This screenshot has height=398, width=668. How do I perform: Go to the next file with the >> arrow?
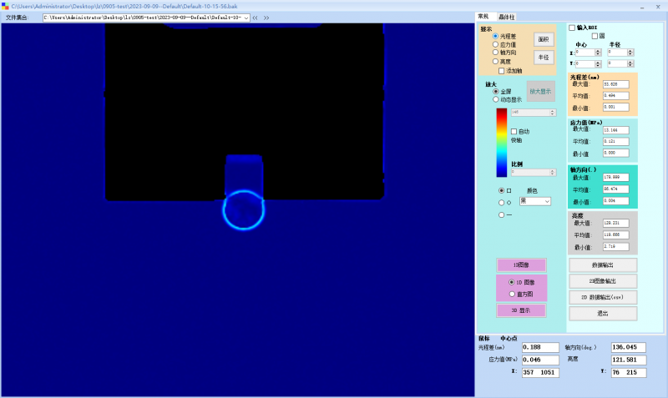click(266, 18)
